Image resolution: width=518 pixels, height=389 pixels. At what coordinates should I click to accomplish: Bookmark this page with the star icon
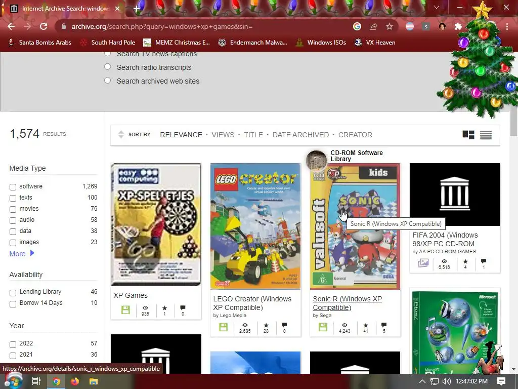pos(390,26)
